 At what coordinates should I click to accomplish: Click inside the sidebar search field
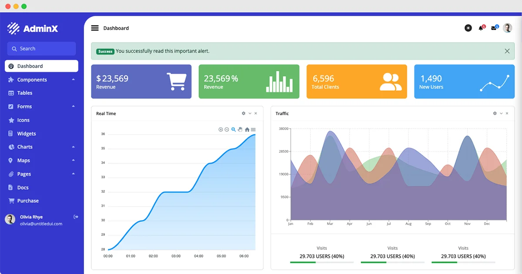coord(41,48)
